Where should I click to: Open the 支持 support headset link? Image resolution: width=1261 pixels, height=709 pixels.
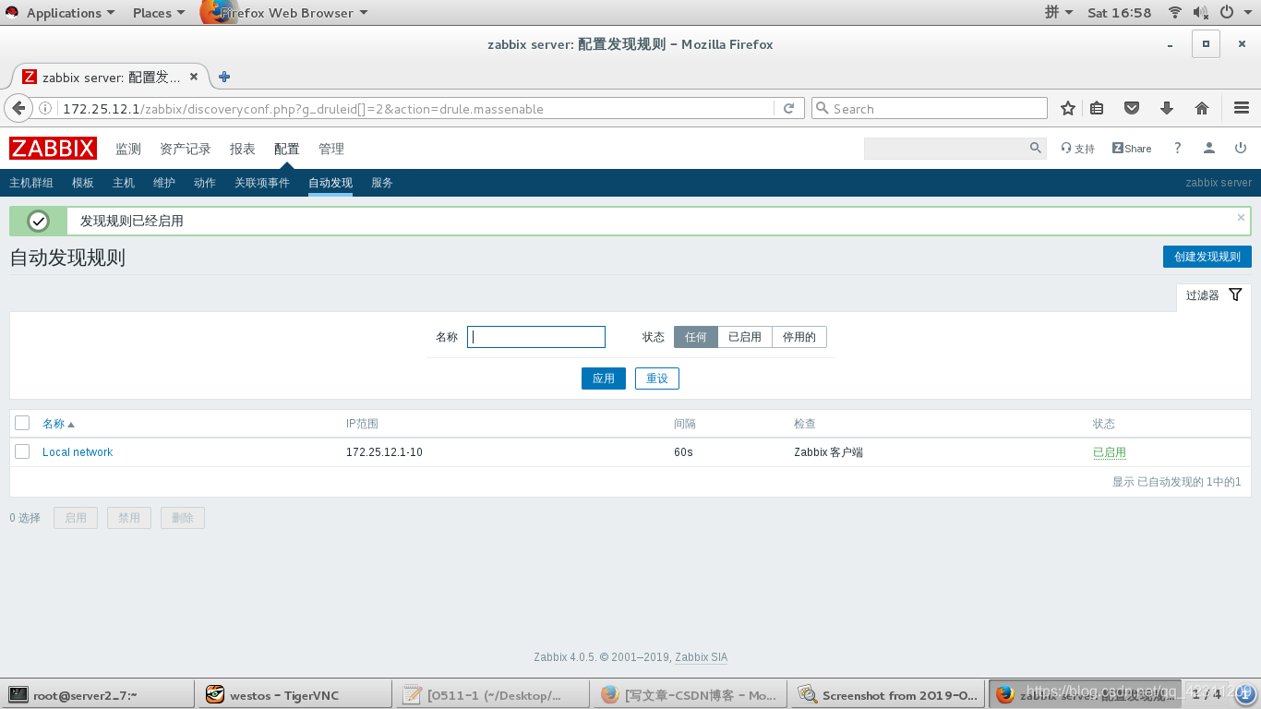[x=1077, y=149]
